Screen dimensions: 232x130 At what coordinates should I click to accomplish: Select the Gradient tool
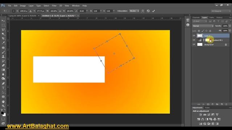tap(3, 70)
